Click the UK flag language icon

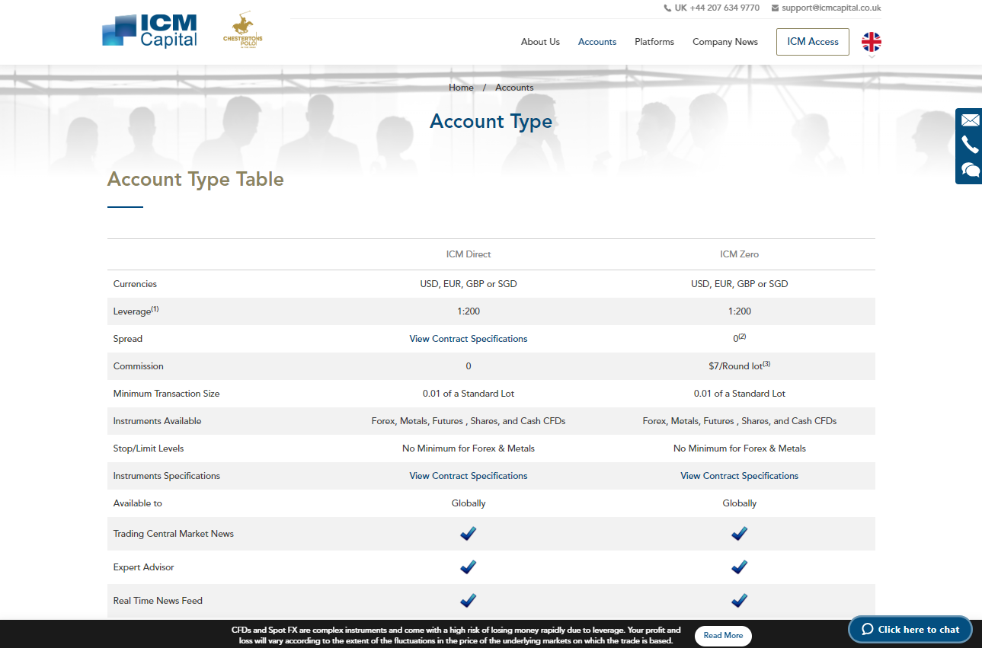871,41
